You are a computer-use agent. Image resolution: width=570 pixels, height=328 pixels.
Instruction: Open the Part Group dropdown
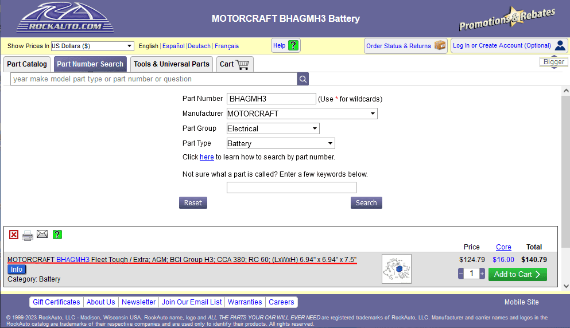(x=273, y=128)
